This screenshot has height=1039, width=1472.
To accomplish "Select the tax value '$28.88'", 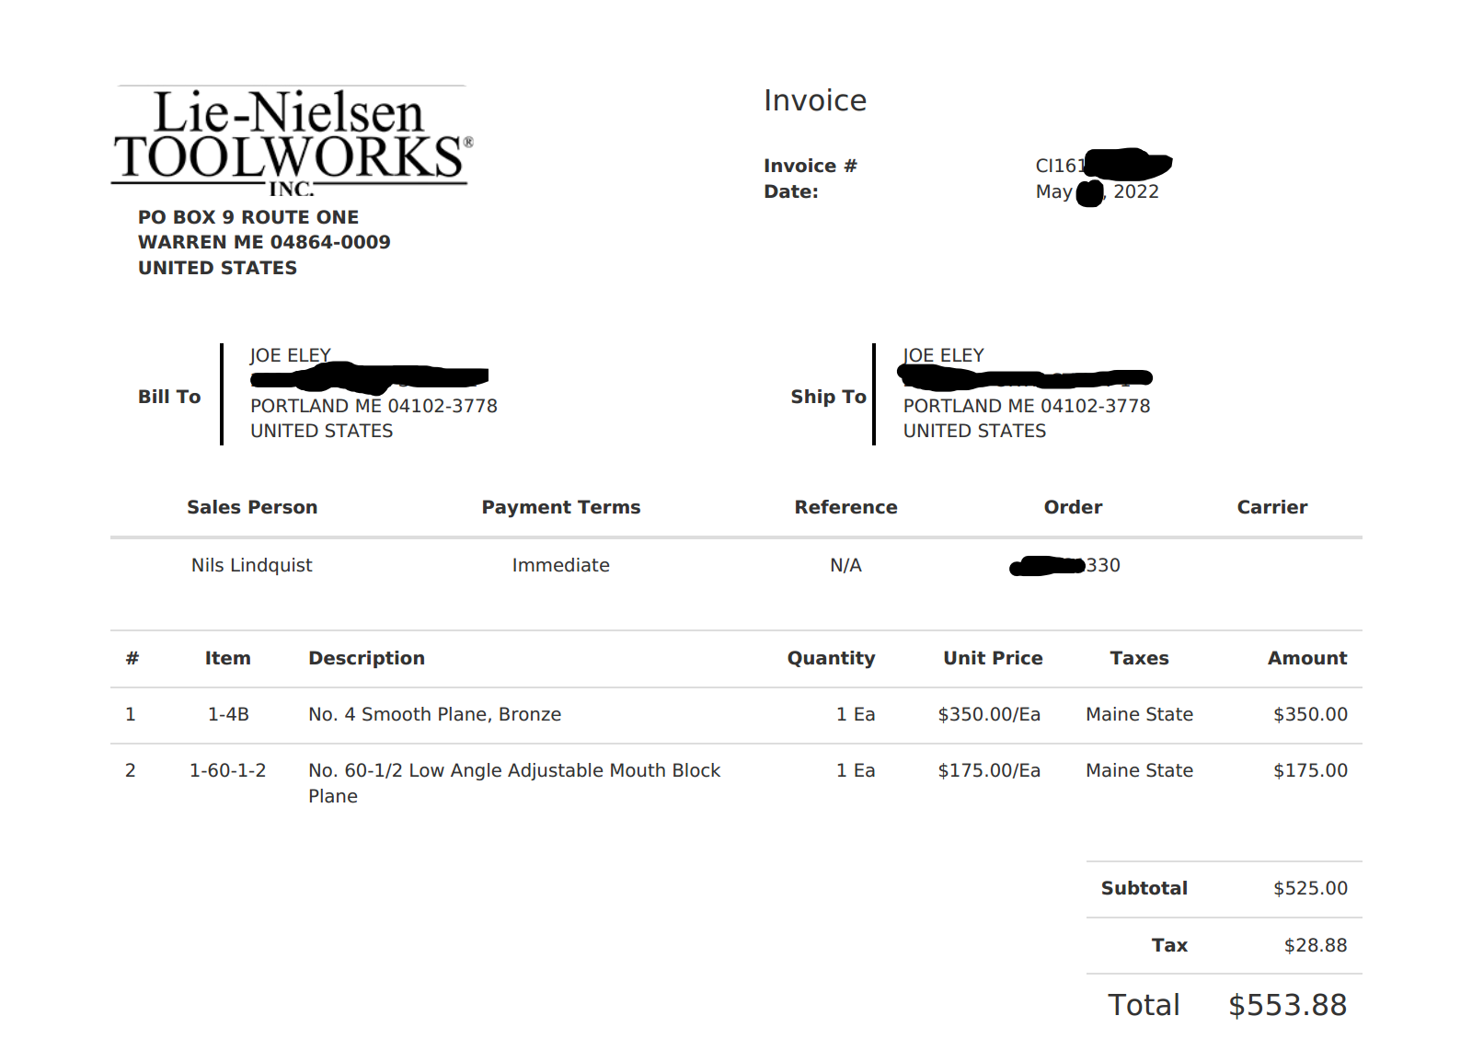I will [1316, 945].
